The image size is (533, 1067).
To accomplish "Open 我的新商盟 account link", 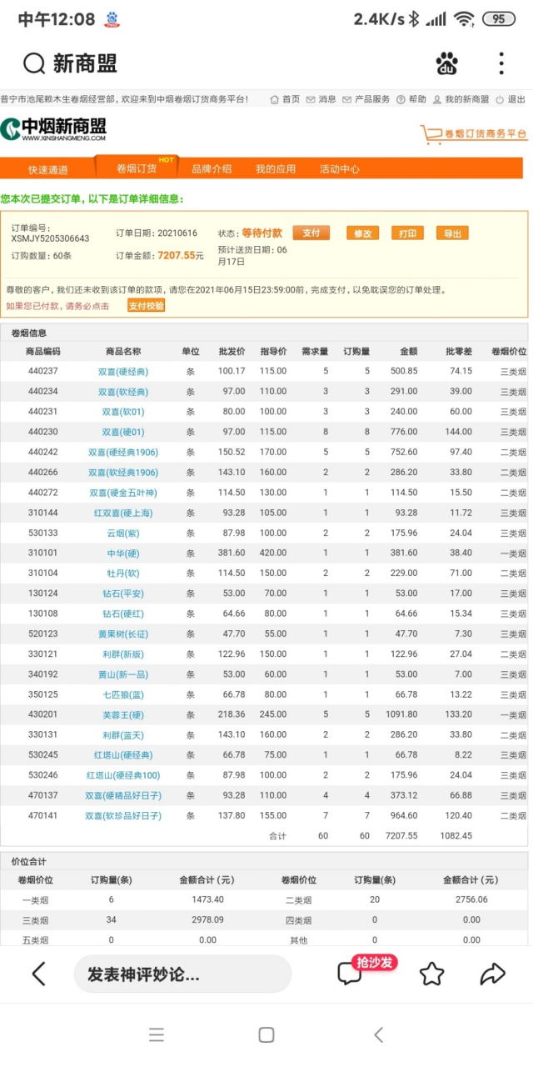I will (x=461, y=99).
